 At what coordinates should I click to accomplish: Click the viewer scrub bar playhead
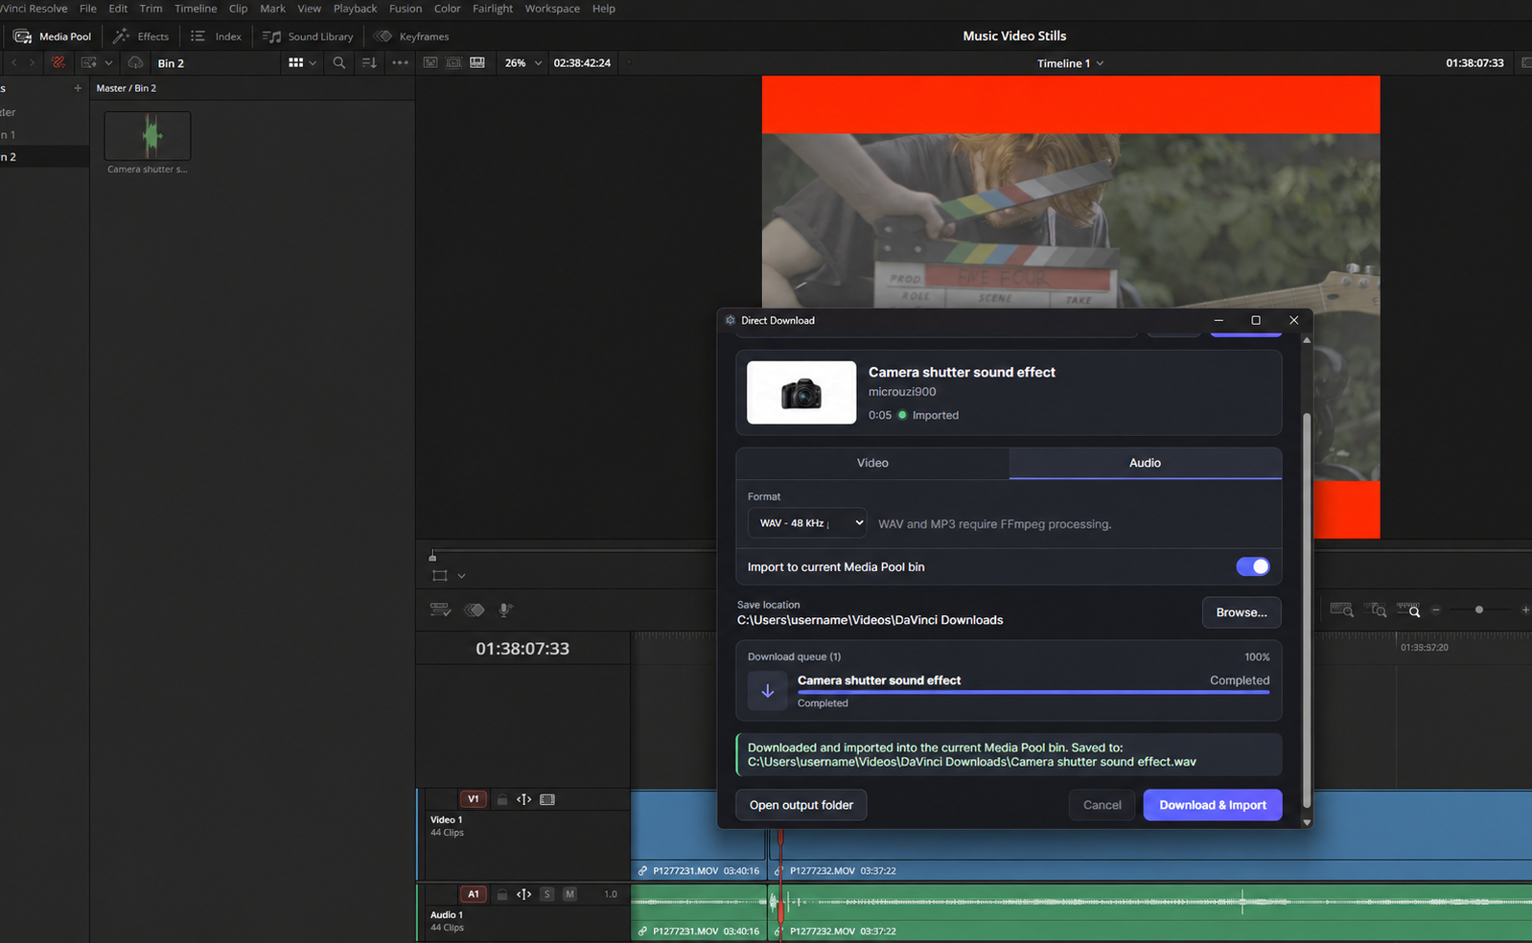[432, 556]
